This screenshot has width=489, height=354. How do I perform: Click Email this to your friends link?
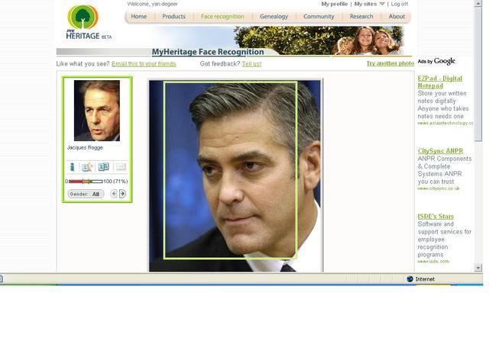pyautogui.click(x=144, y=64)
